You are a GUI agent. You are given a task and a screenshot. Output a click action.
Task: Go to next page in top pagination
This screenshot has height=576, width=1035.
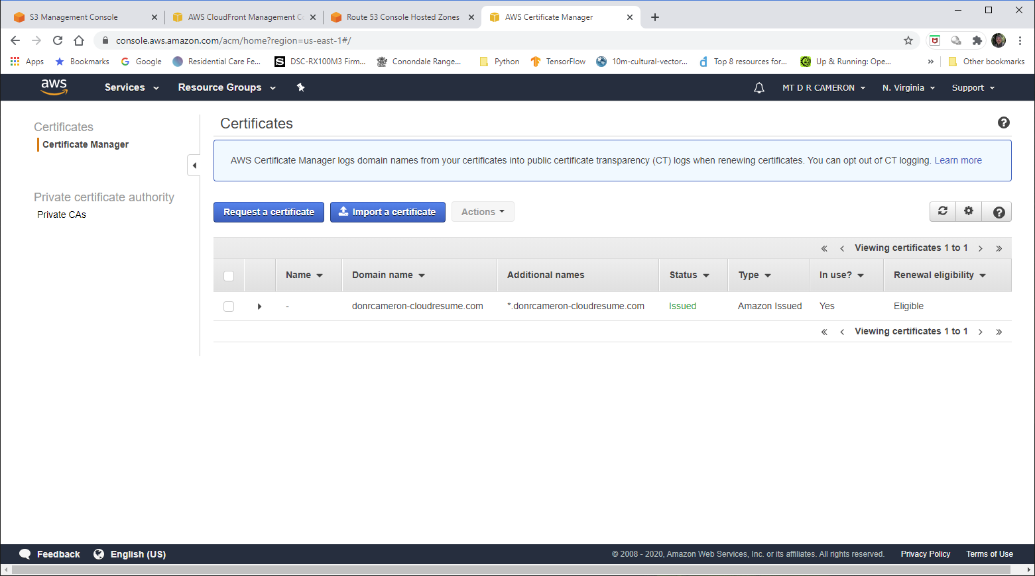(x=981, y=248)
